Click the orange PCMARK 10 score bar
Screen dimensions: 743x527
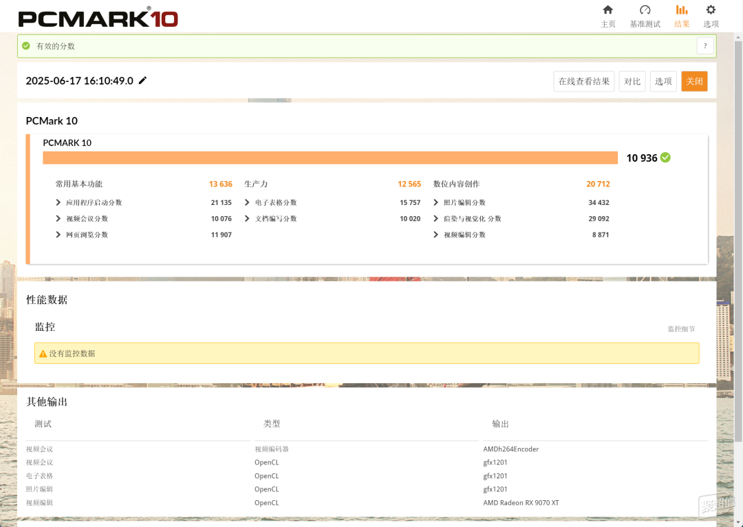pos(330,158)
